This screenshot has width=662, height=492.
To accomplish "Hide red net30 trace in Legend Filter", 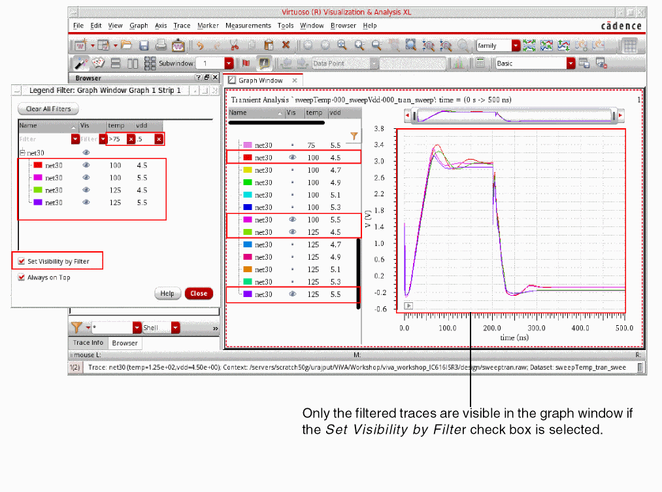I will tap(86, 166).
